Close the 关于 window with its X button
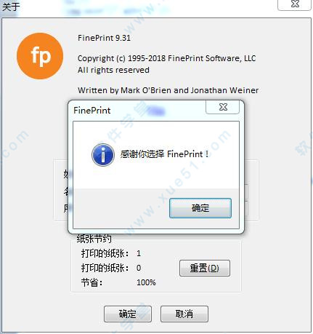Viewport: 313px width, 334px height. pyautogui.click(x=295, y=4)
